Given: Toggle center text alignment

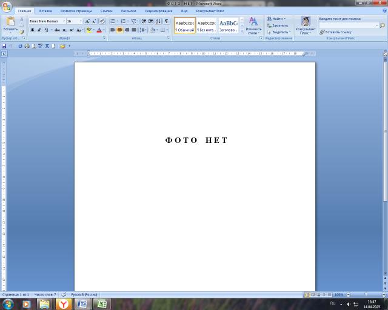Looking at the screenshot, I should pos(119,30).
